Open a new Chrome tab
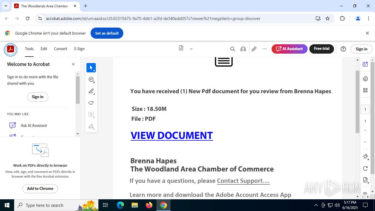The height and width of the screenshot is (211, 375). pos(86,6)
